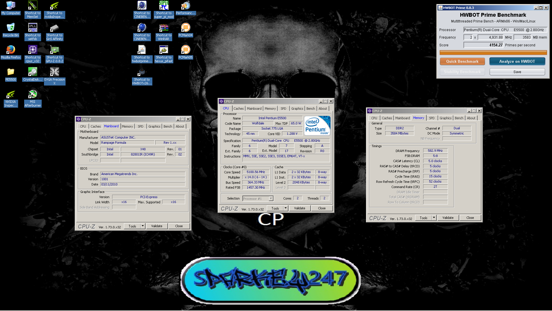Click the BIOS date 03/11/2010 field

point(143,184)
